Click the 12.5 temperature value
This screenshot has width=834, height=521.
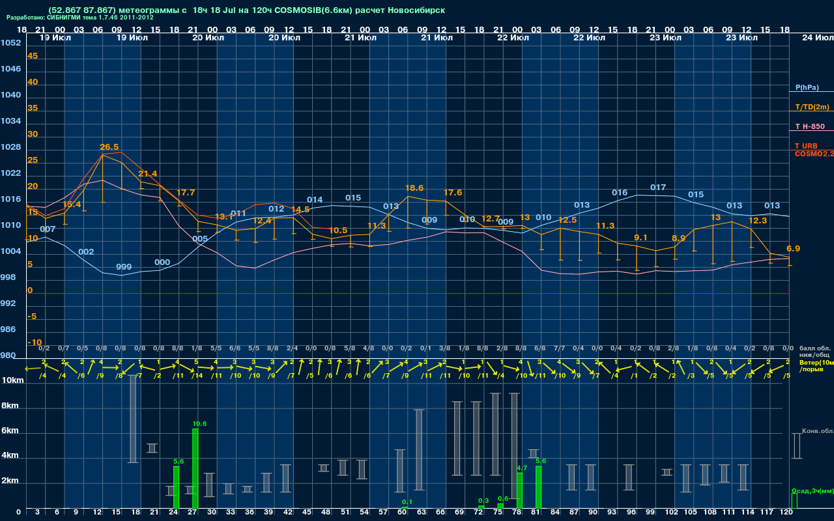(x=568, y=220)
